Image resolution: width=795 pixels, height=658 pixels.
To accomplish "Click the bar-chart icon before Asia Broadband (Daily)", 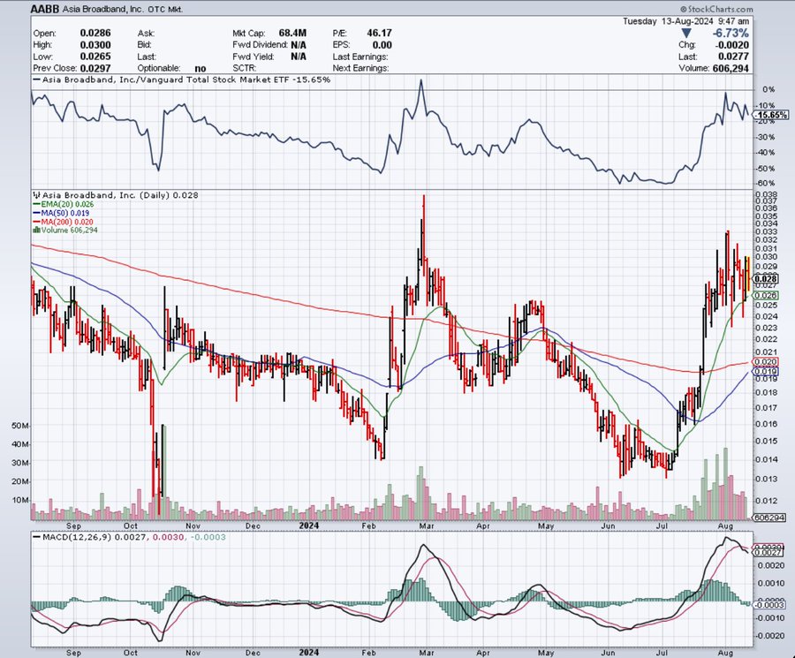I will pos(36,195).
